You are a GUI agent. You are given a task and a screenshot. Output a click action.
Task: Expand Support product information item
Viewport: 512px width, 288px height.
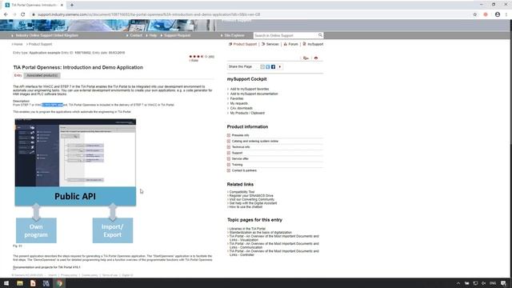[237, 153]
